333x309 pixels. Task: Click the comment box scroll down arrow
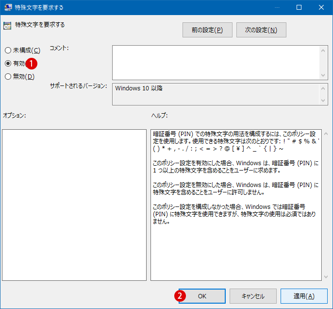pos(323,75)
